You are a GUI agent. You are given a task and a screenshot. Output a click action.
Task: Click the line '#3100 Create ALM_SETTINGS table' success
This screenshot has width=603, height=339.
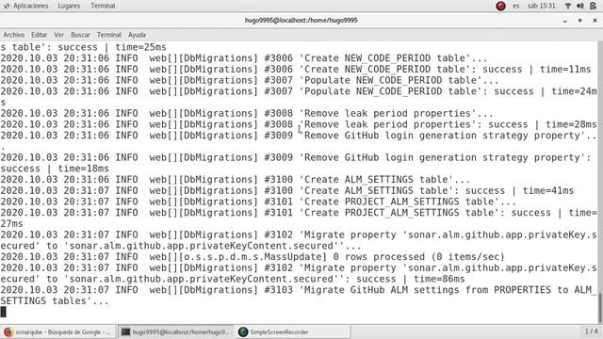click(286, 190)
